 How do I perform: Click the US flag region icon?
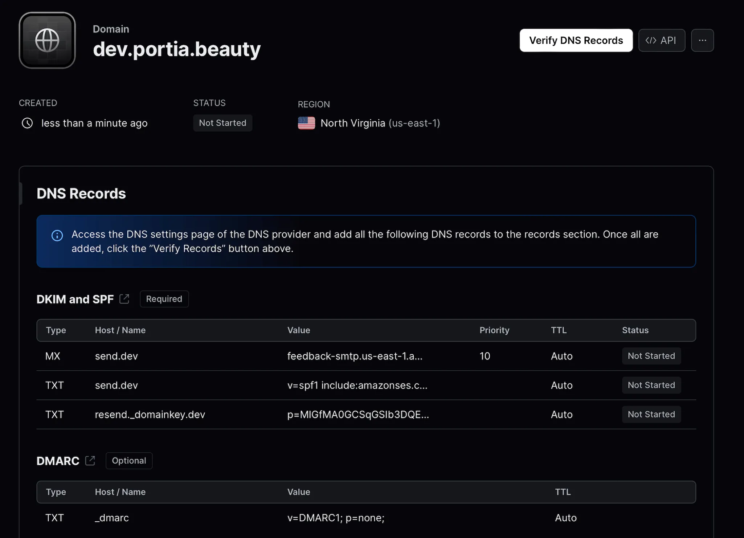point(306,123)
